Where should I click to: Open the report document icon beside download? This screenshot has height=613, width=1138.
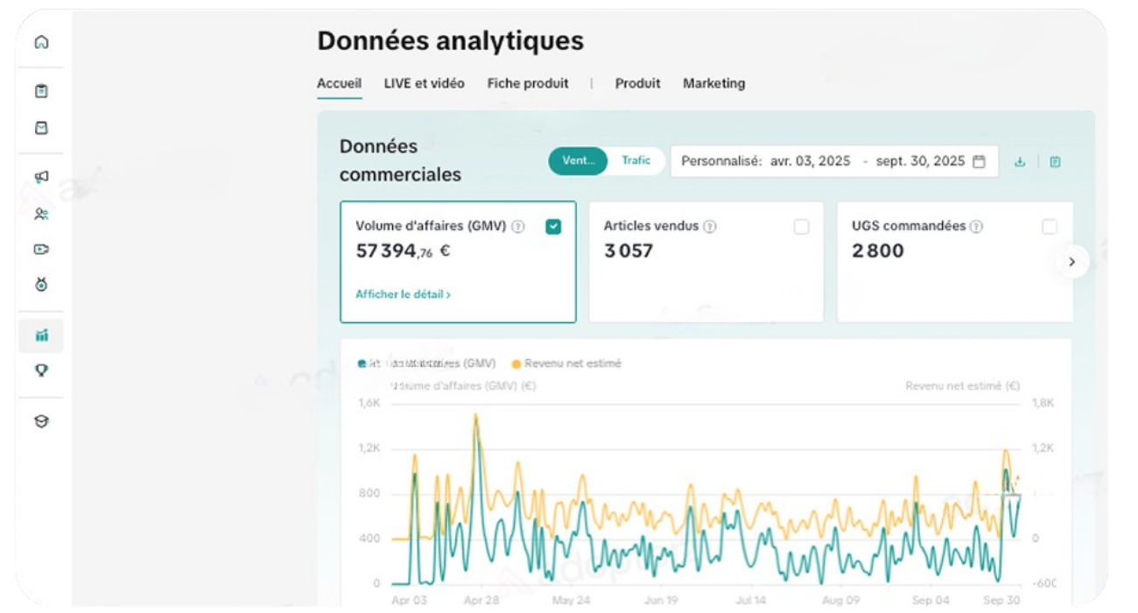click(x=1055, y=162)
